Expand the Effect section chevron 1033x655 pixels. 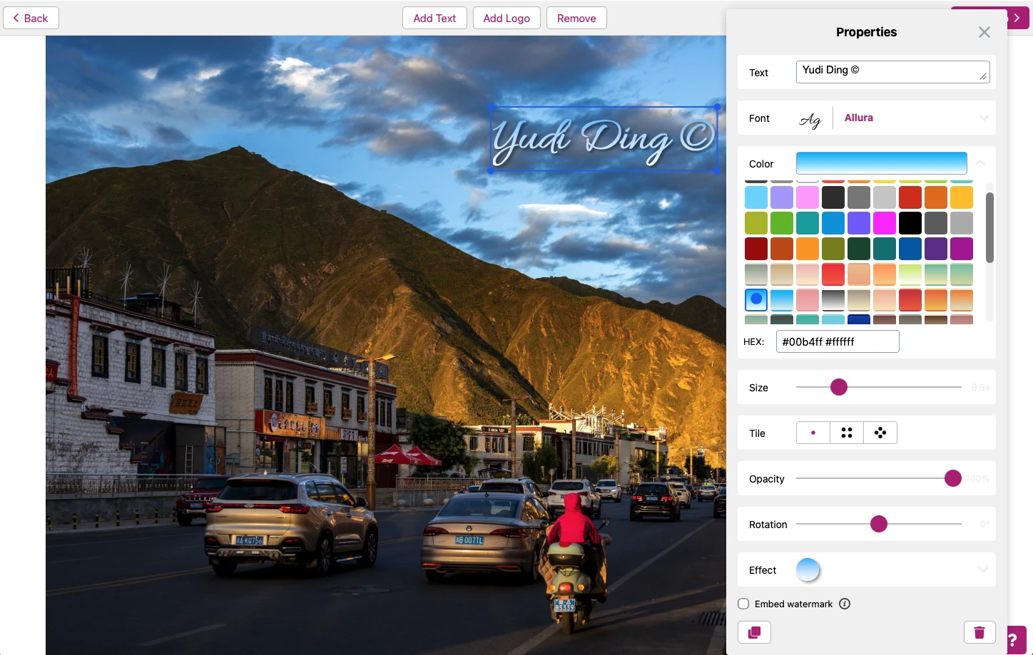click(983, 569)
